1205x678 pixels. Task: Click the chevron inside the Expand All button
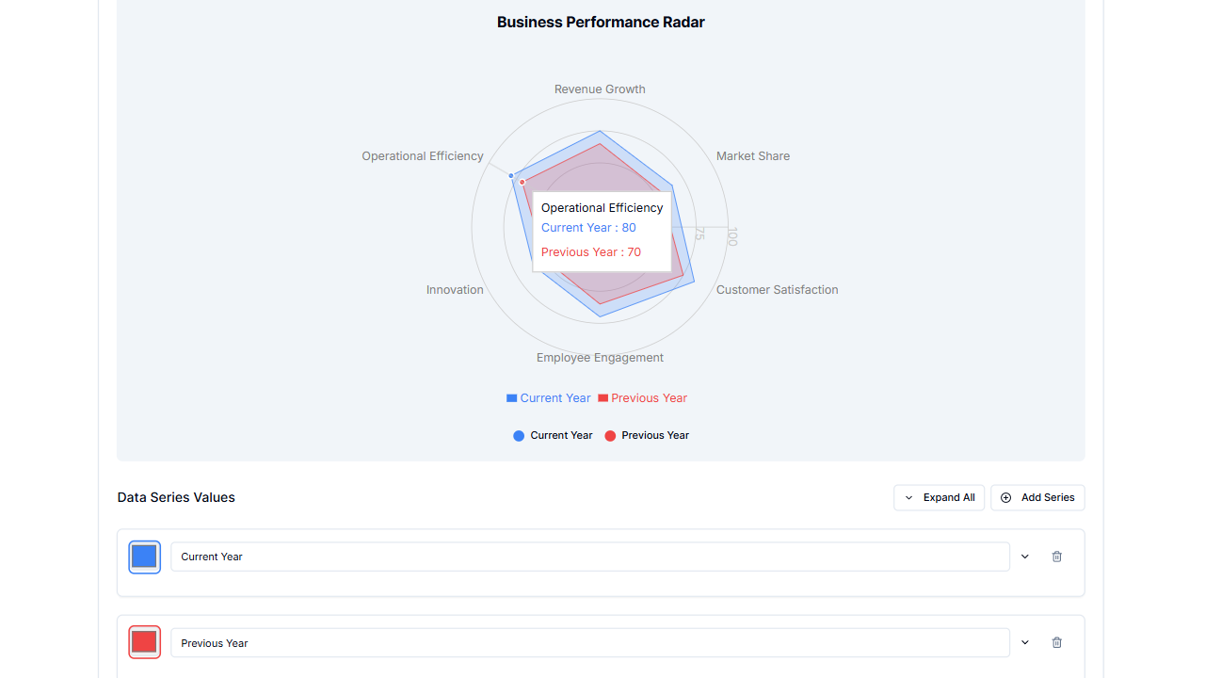point(908,497)
